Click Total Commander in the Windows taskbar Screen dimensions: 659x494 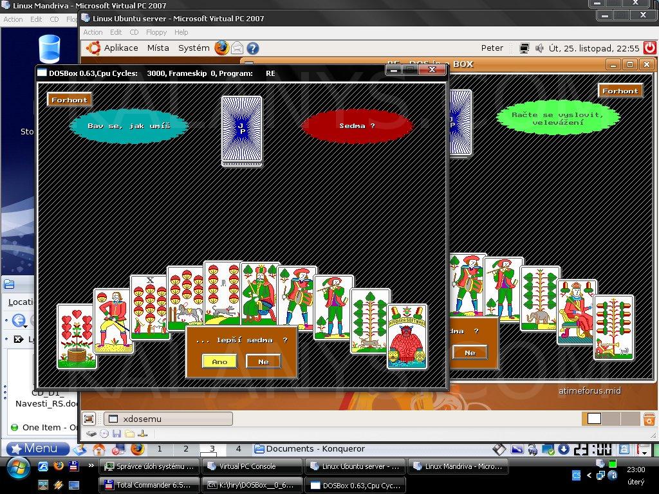click(148, 485)
